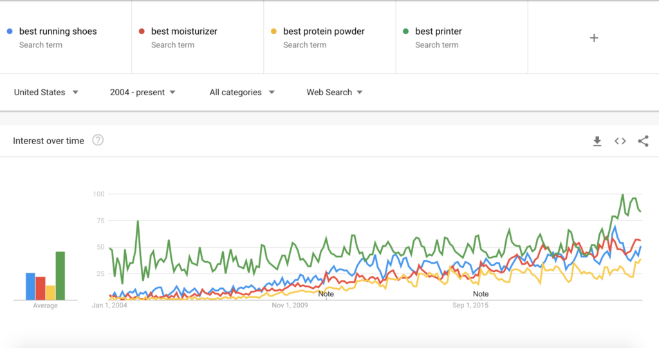This screenshot has height=348, width=659.
Task: Click the help icon beside Interest over time
Action: click(98, 140)
